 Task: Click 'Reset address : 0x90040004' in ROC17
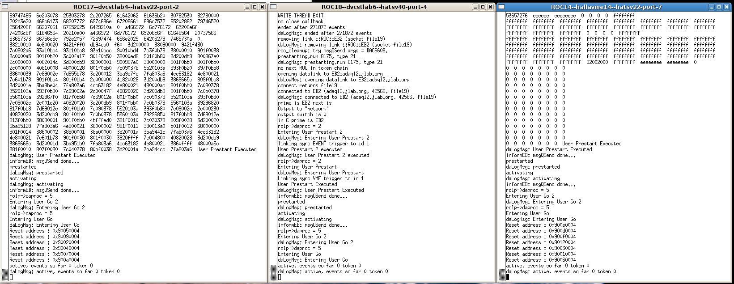[x=44, y=248]
